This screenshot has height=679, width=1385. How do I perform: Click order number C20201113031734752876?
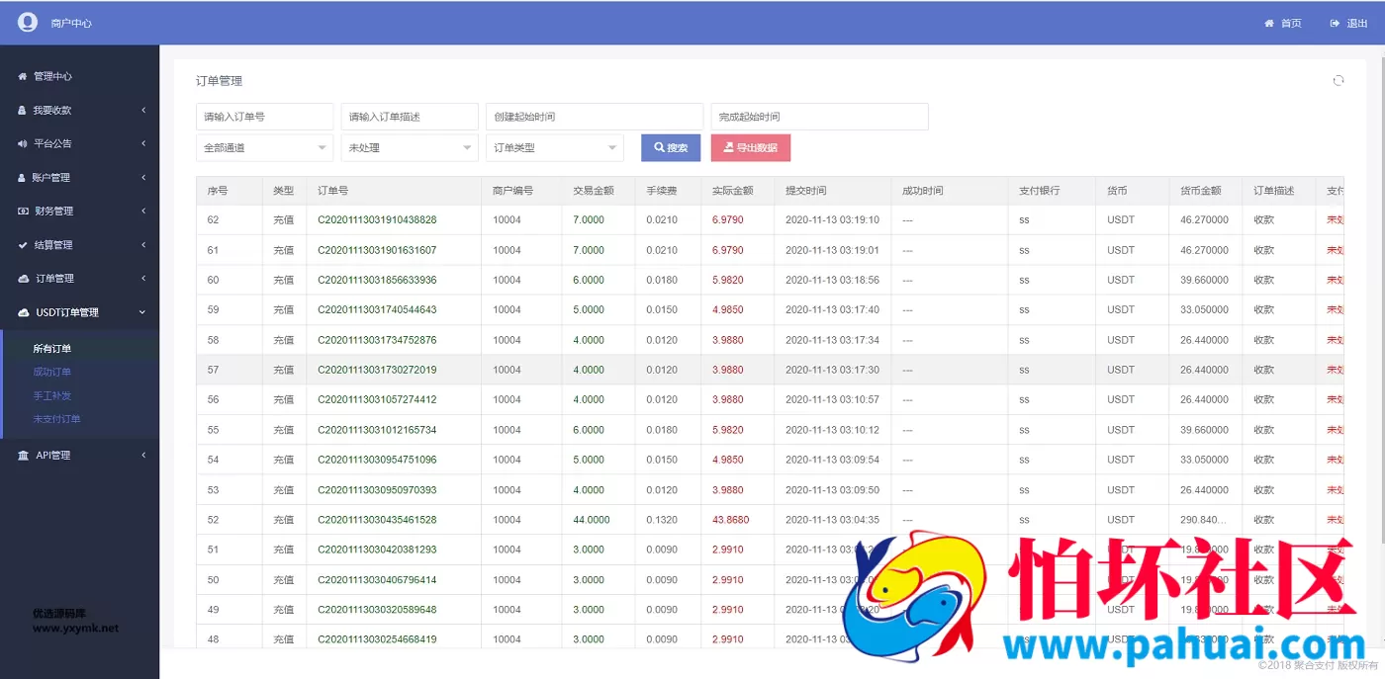[x=377, y=340]
